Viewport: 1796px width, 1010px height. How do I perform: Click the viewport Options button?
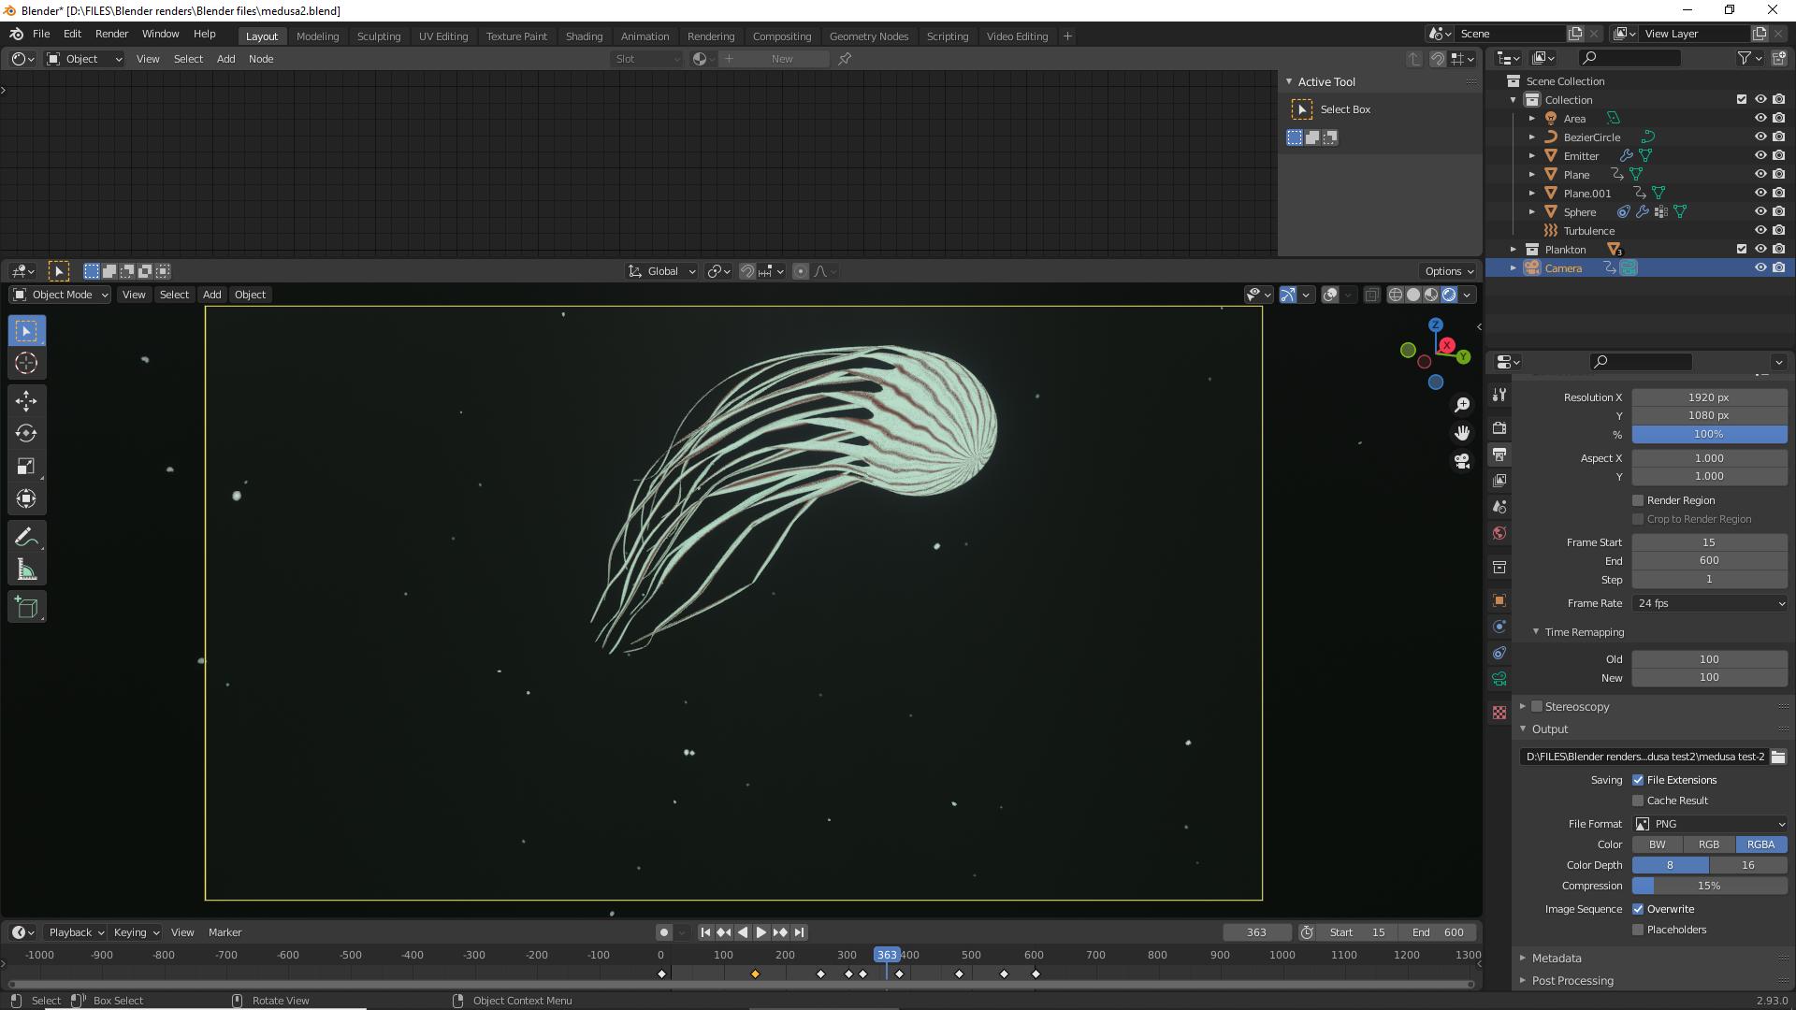(1449, 271)
